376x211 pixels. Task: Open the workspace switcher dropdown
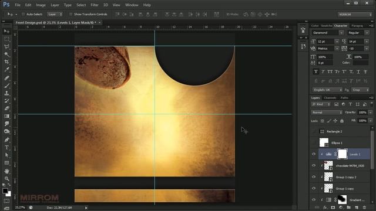pyautogui.click(x=355, y=15)
